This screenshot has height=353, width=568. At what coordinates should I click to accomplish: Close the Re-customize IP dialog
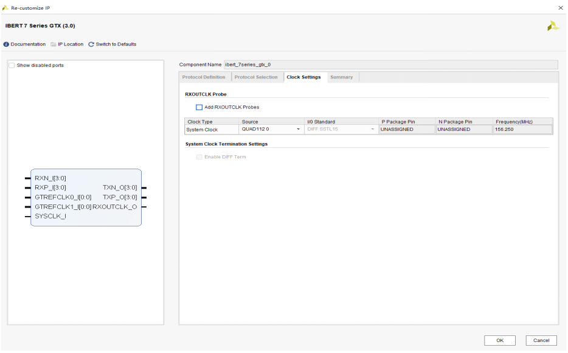[x=560, y=7]
